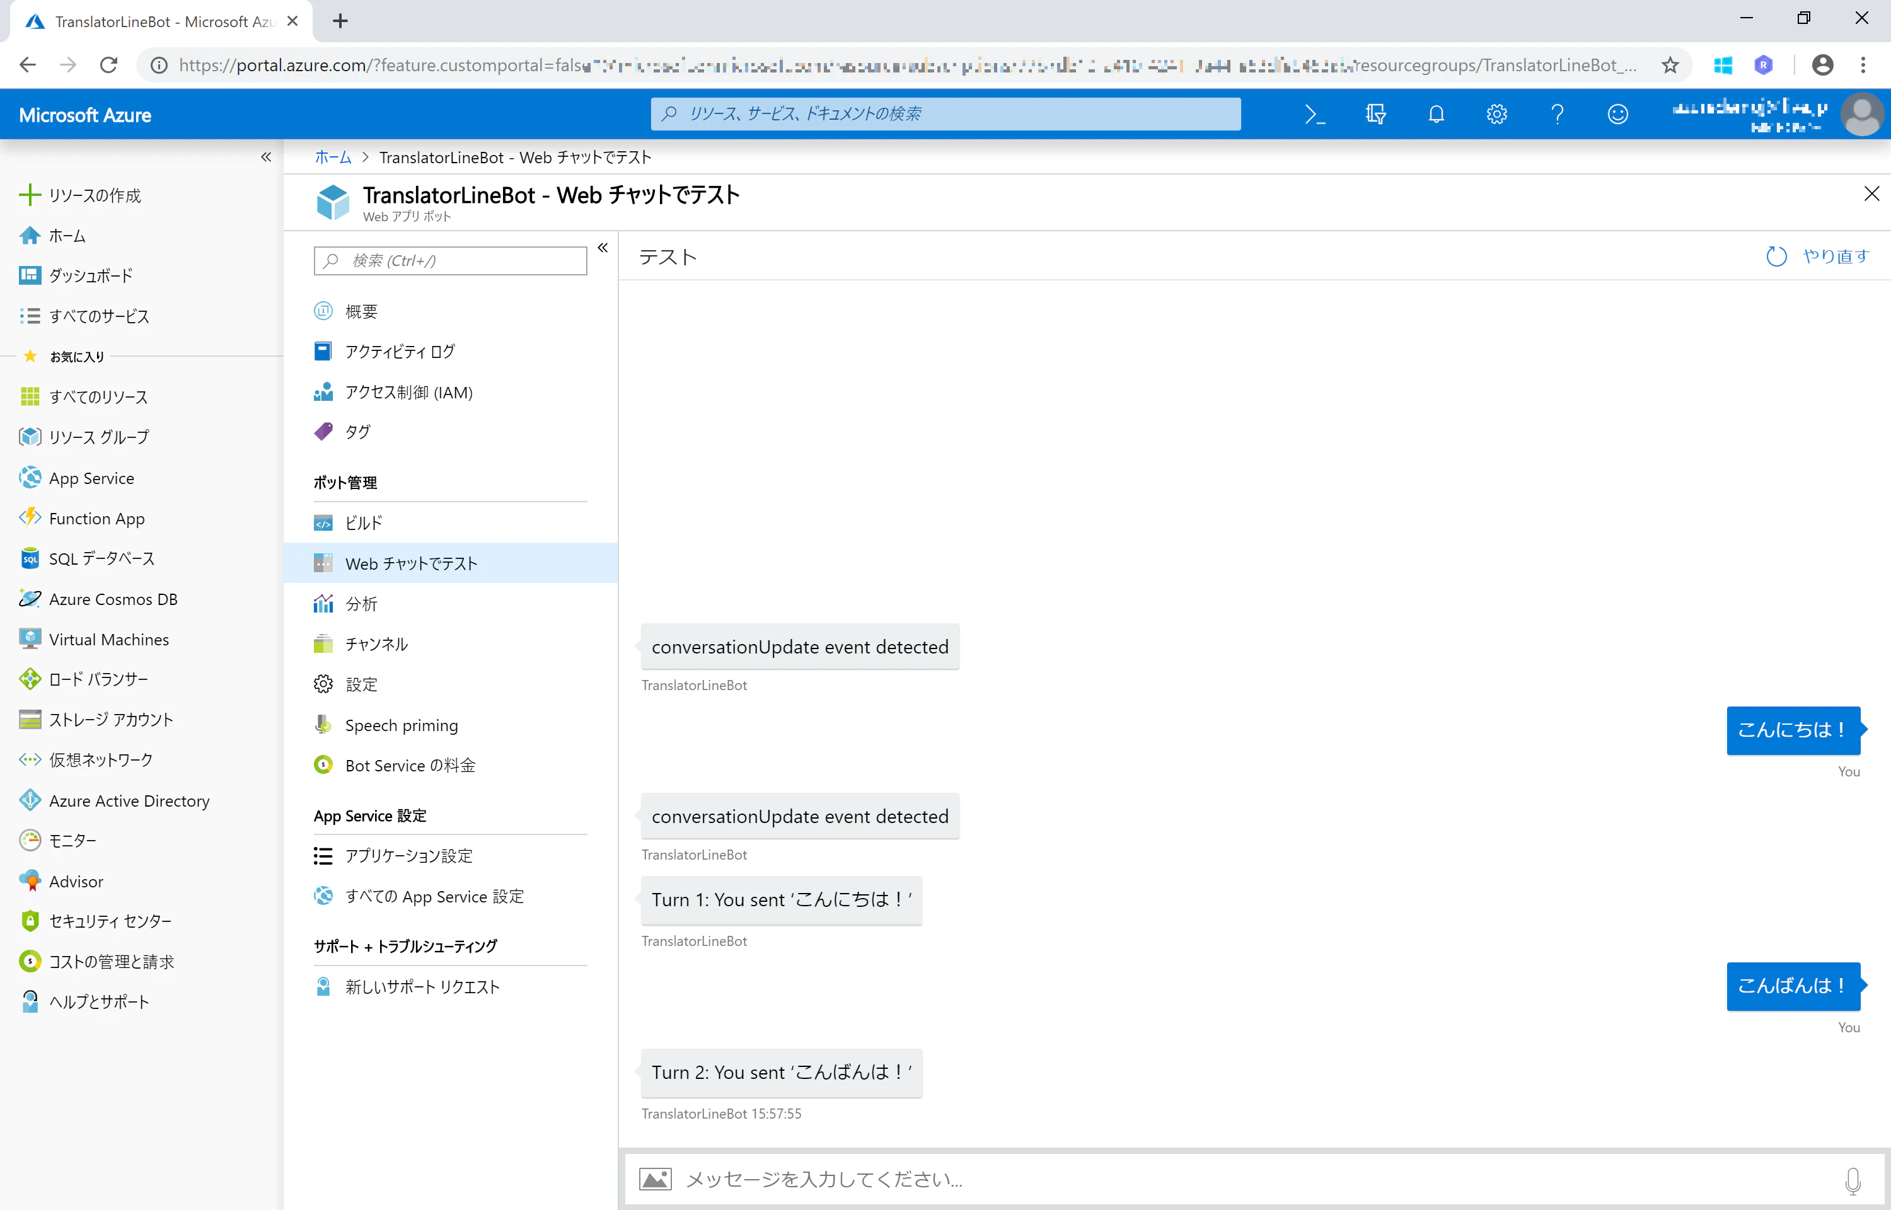Open Chrome three-dot menu
1891x1210 pixels.
[x=1863, y=65]
